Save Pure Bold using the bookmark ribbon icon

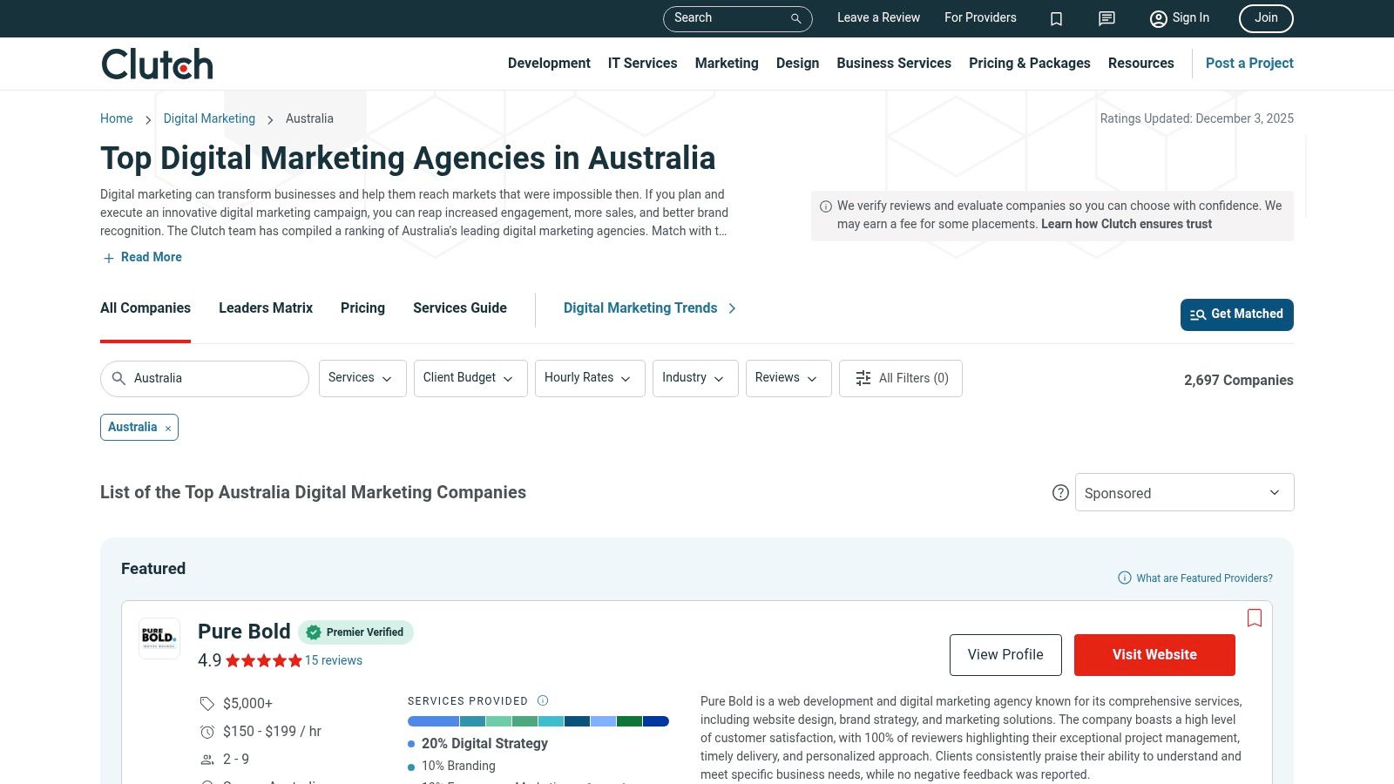[1255, 618]
